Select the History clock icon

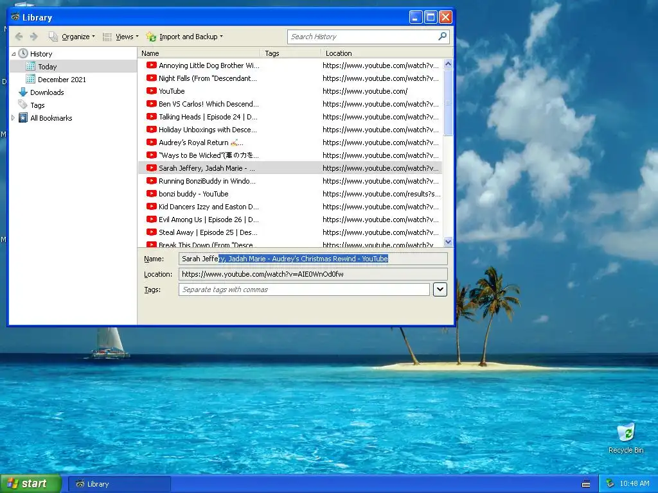[24, 54]
